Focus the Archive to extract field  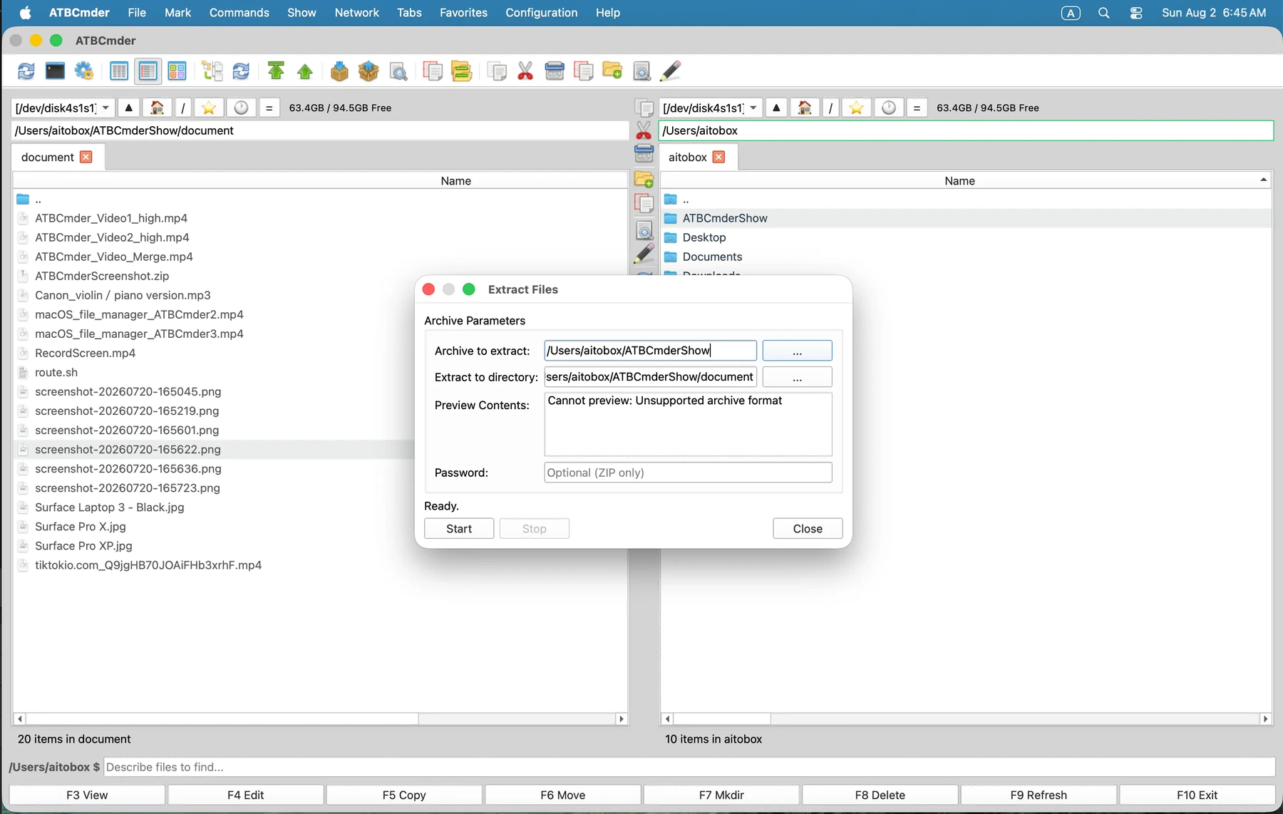click(650, 351)
